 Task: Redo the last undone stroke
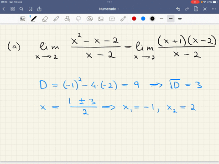(187, 9)
